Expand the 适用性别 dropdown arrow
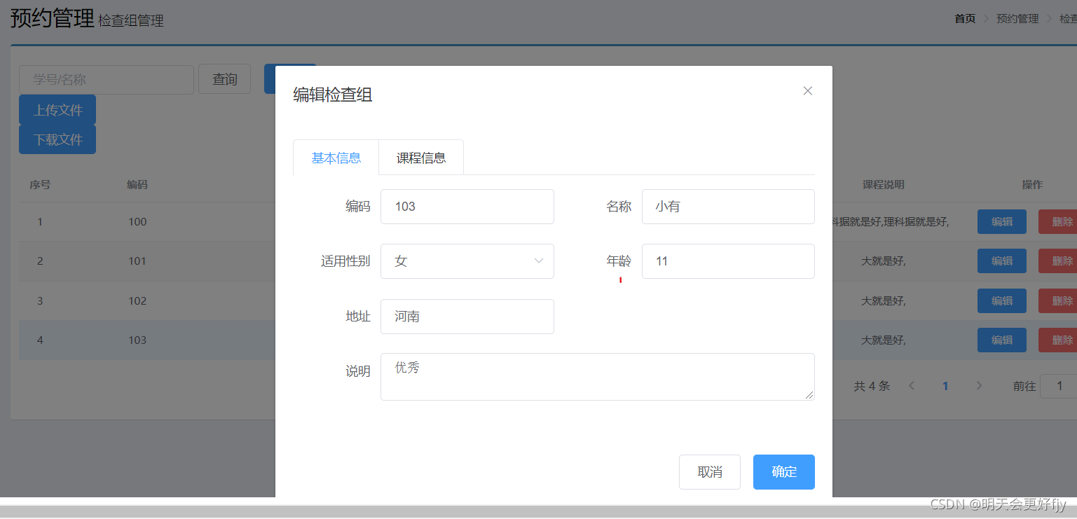Viewport: 1077px width, 519px height. point(539,261)
